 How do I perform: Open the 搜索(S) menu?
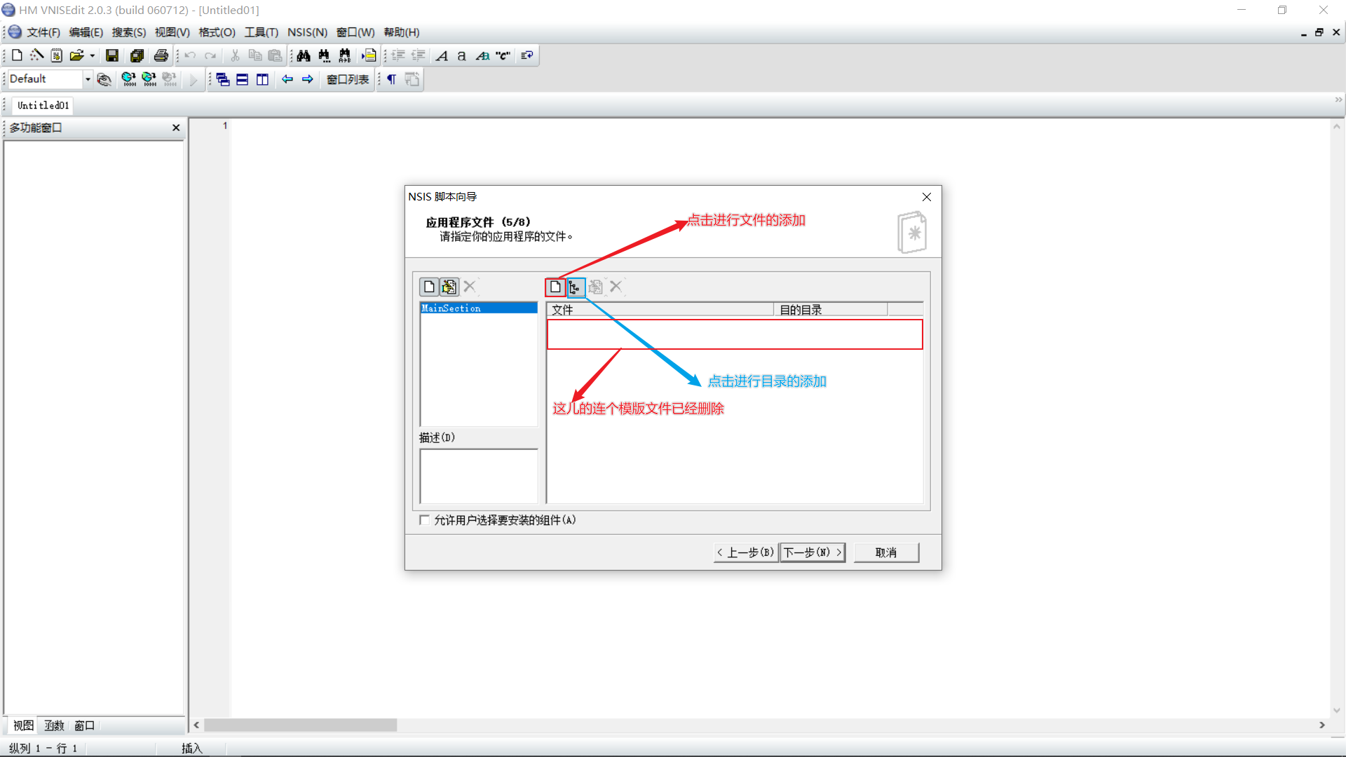(x=129, y=32)
